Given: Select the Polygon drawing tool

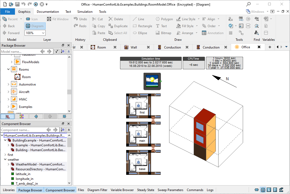Looking at the screenshot, I should [x=164, y=19].
